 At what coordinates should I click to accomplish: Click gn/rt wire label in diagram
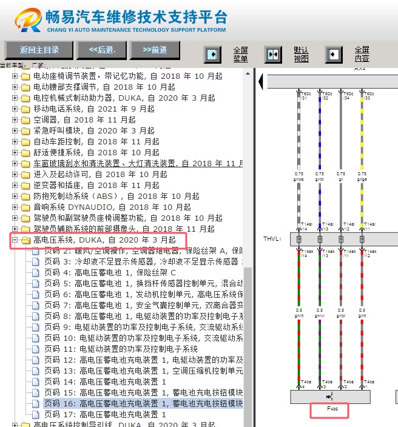pyautogui.click(x=299, y=316)
